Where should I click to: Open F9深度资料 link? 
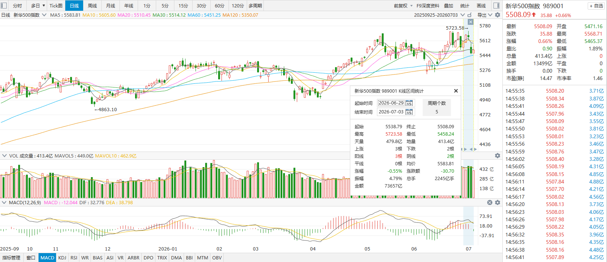pos(428,6)
